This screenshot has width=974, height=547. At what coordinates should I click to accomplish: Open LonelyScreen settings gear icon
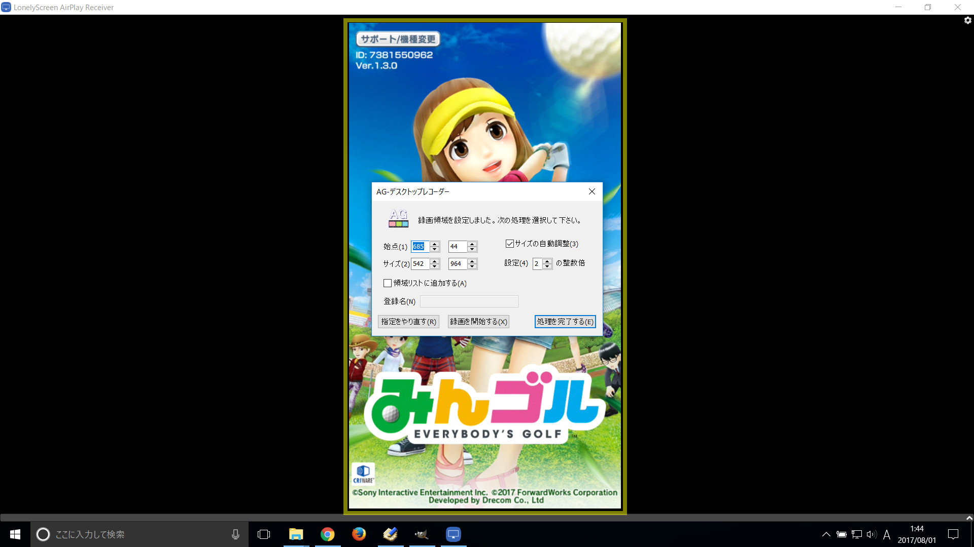tap(967, 20)
